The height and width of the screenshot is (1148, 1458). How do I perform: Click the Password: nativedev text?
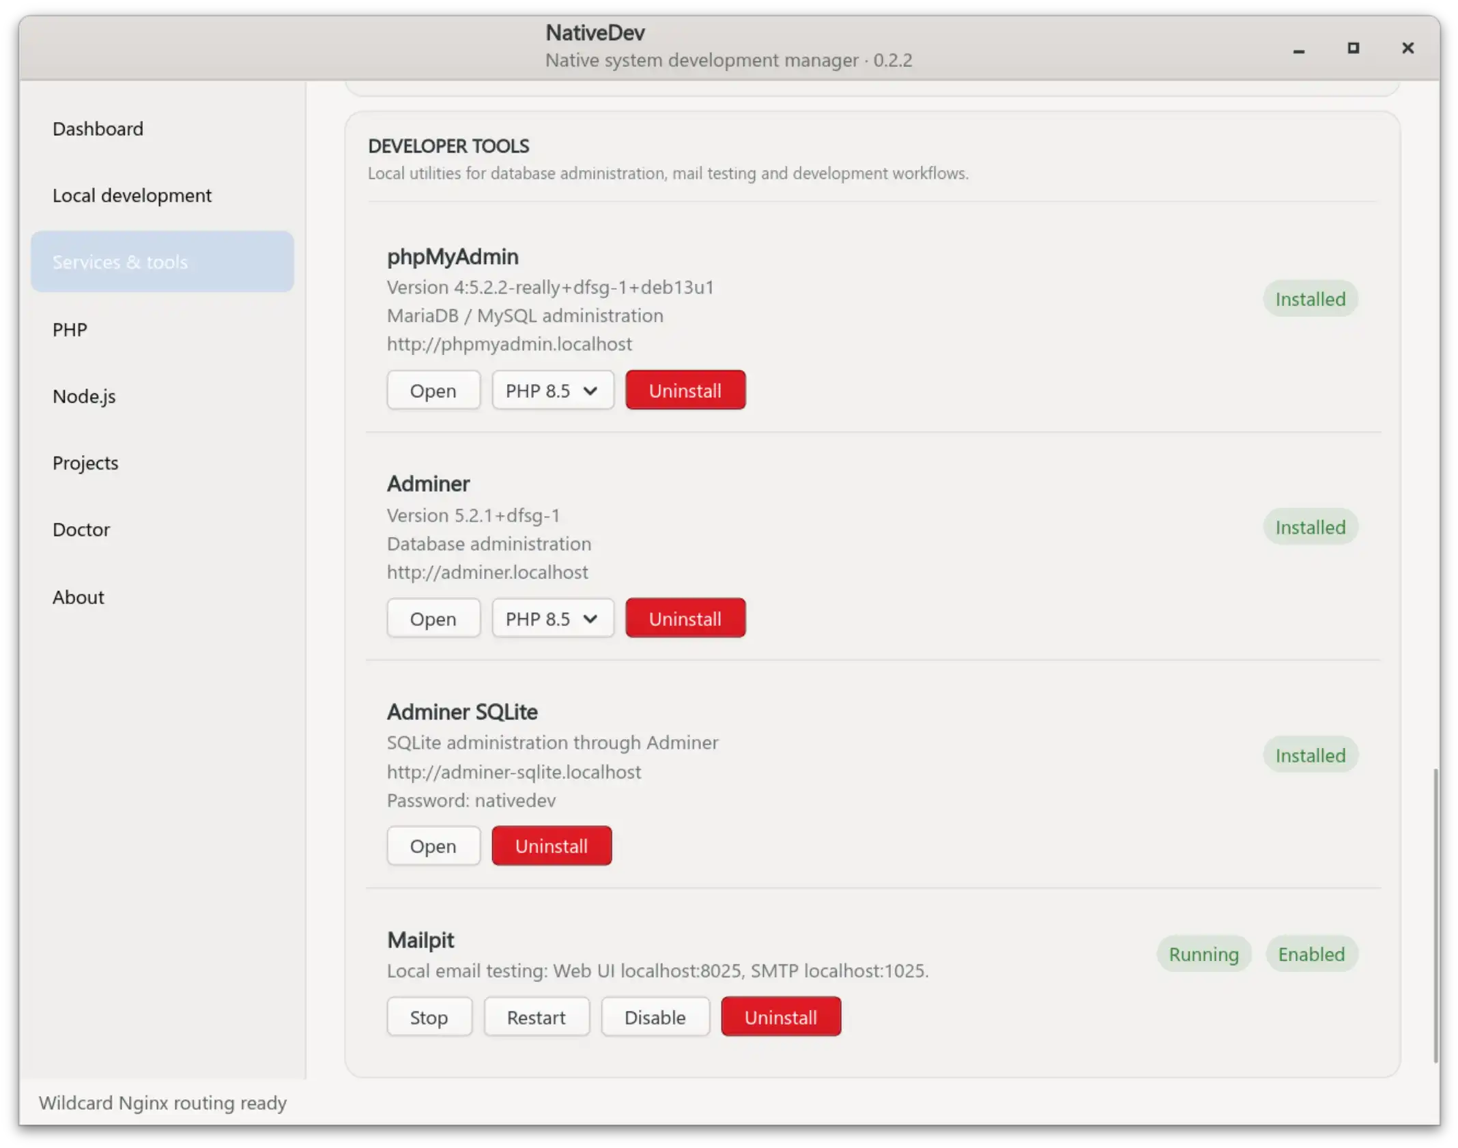point(471,800)
